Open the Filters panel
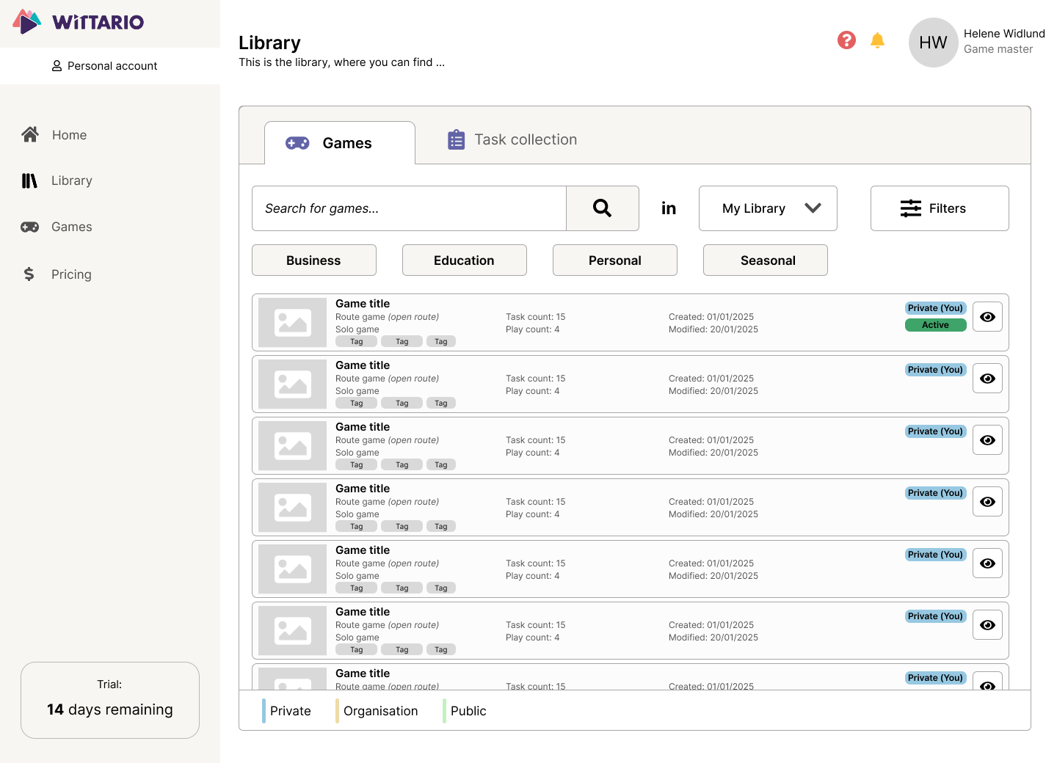The image size is (1057, 763). pos(939,208)
